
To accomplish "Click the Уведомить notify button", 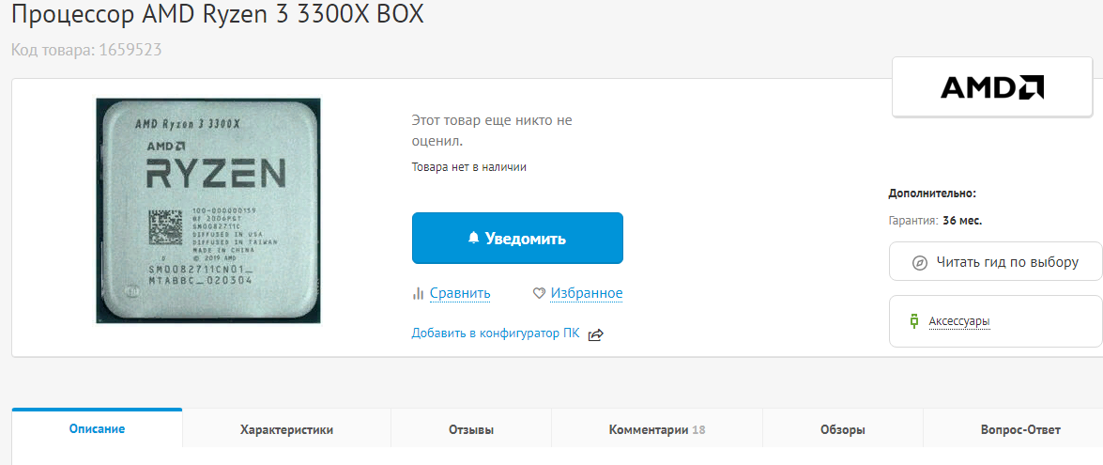I will pos(518,238).
